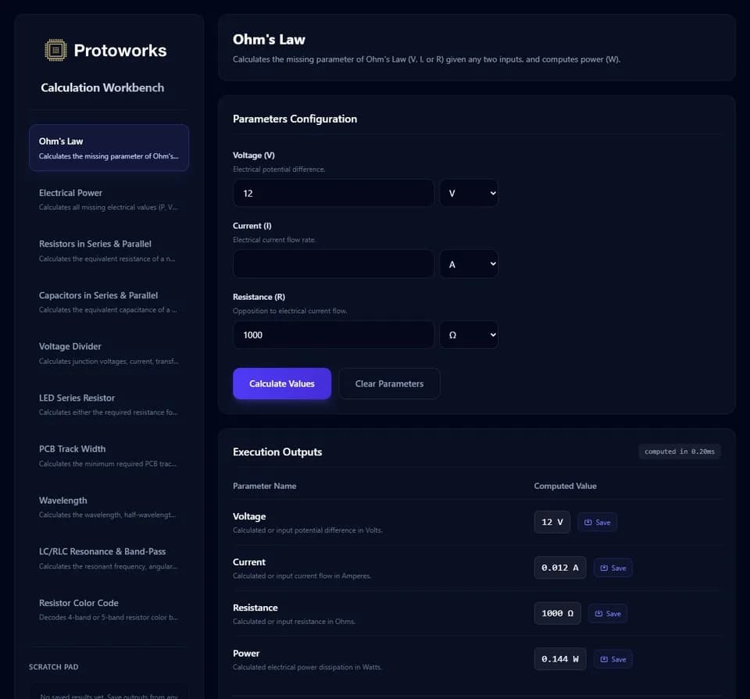Click the Resistance input field with 1000
This screenshot has width=750, height=699.
(334, 335)
